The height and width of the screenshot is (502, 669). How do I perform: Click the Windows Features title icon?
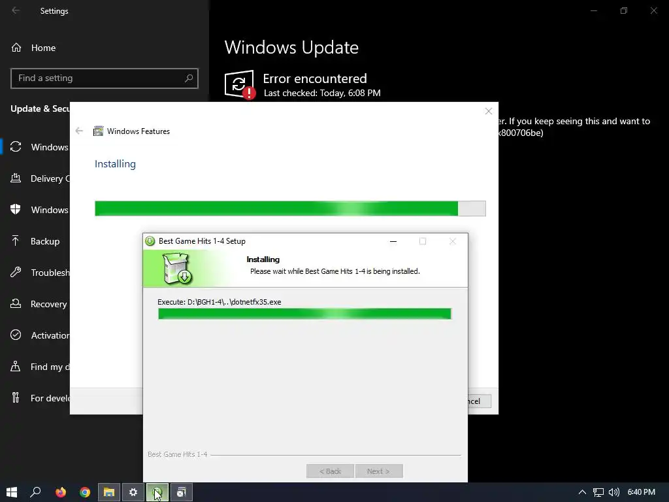98,131
